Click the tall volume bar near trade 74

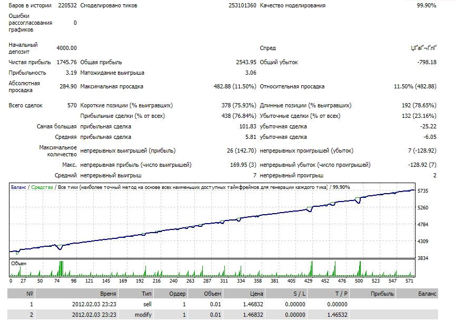(61, 268)
